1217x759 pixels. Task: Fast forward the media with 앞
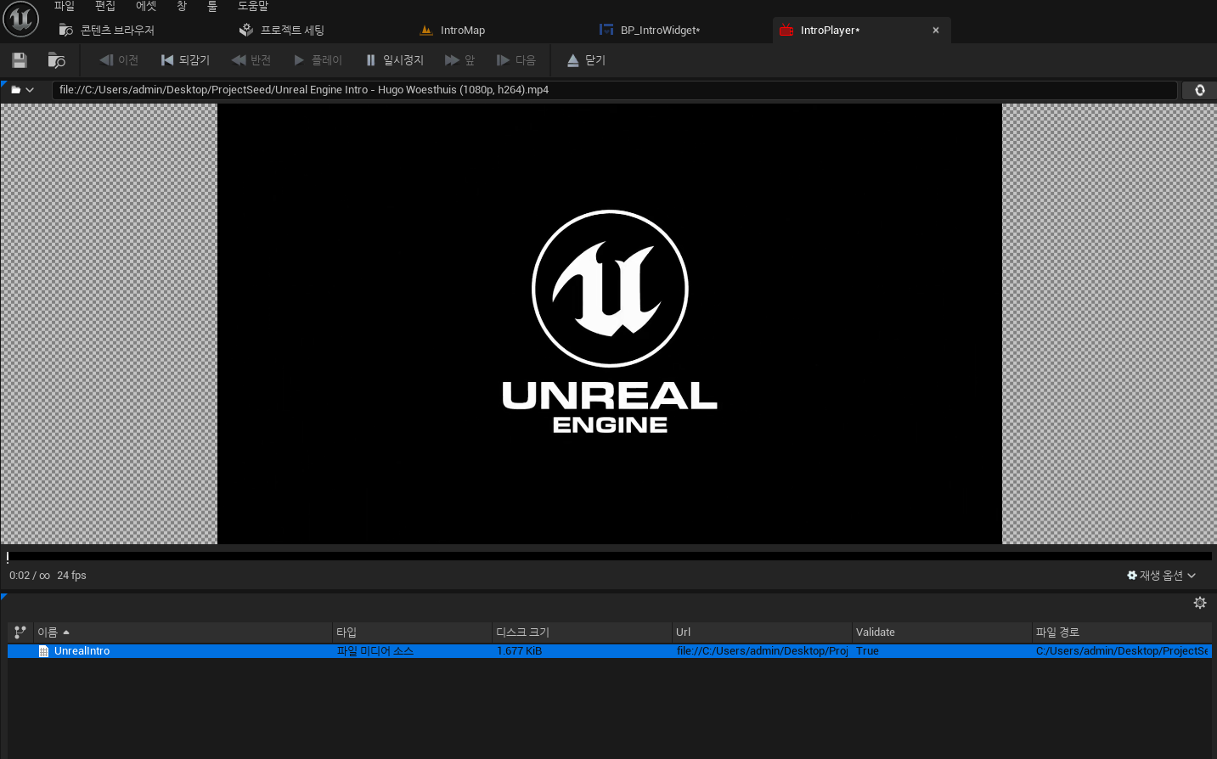pos(459,60)
